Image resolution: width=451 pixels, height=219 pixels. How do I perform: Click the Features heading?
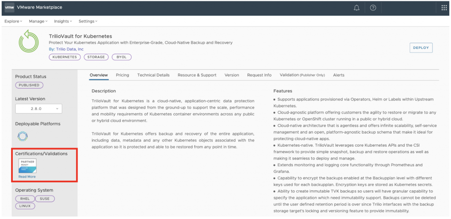[x=283, y=91]
